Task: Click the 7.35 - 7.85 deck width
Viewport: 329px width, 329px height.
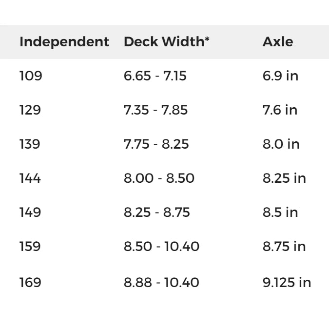Action: click(x=155, y=110)
